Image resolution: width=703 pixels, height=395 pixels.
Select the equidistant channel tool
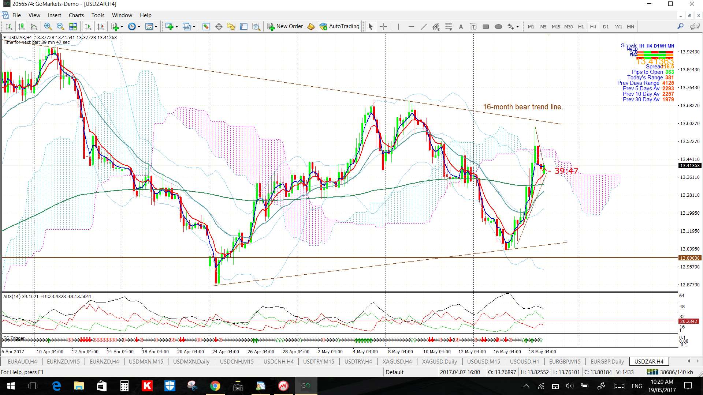pos(436,26)
